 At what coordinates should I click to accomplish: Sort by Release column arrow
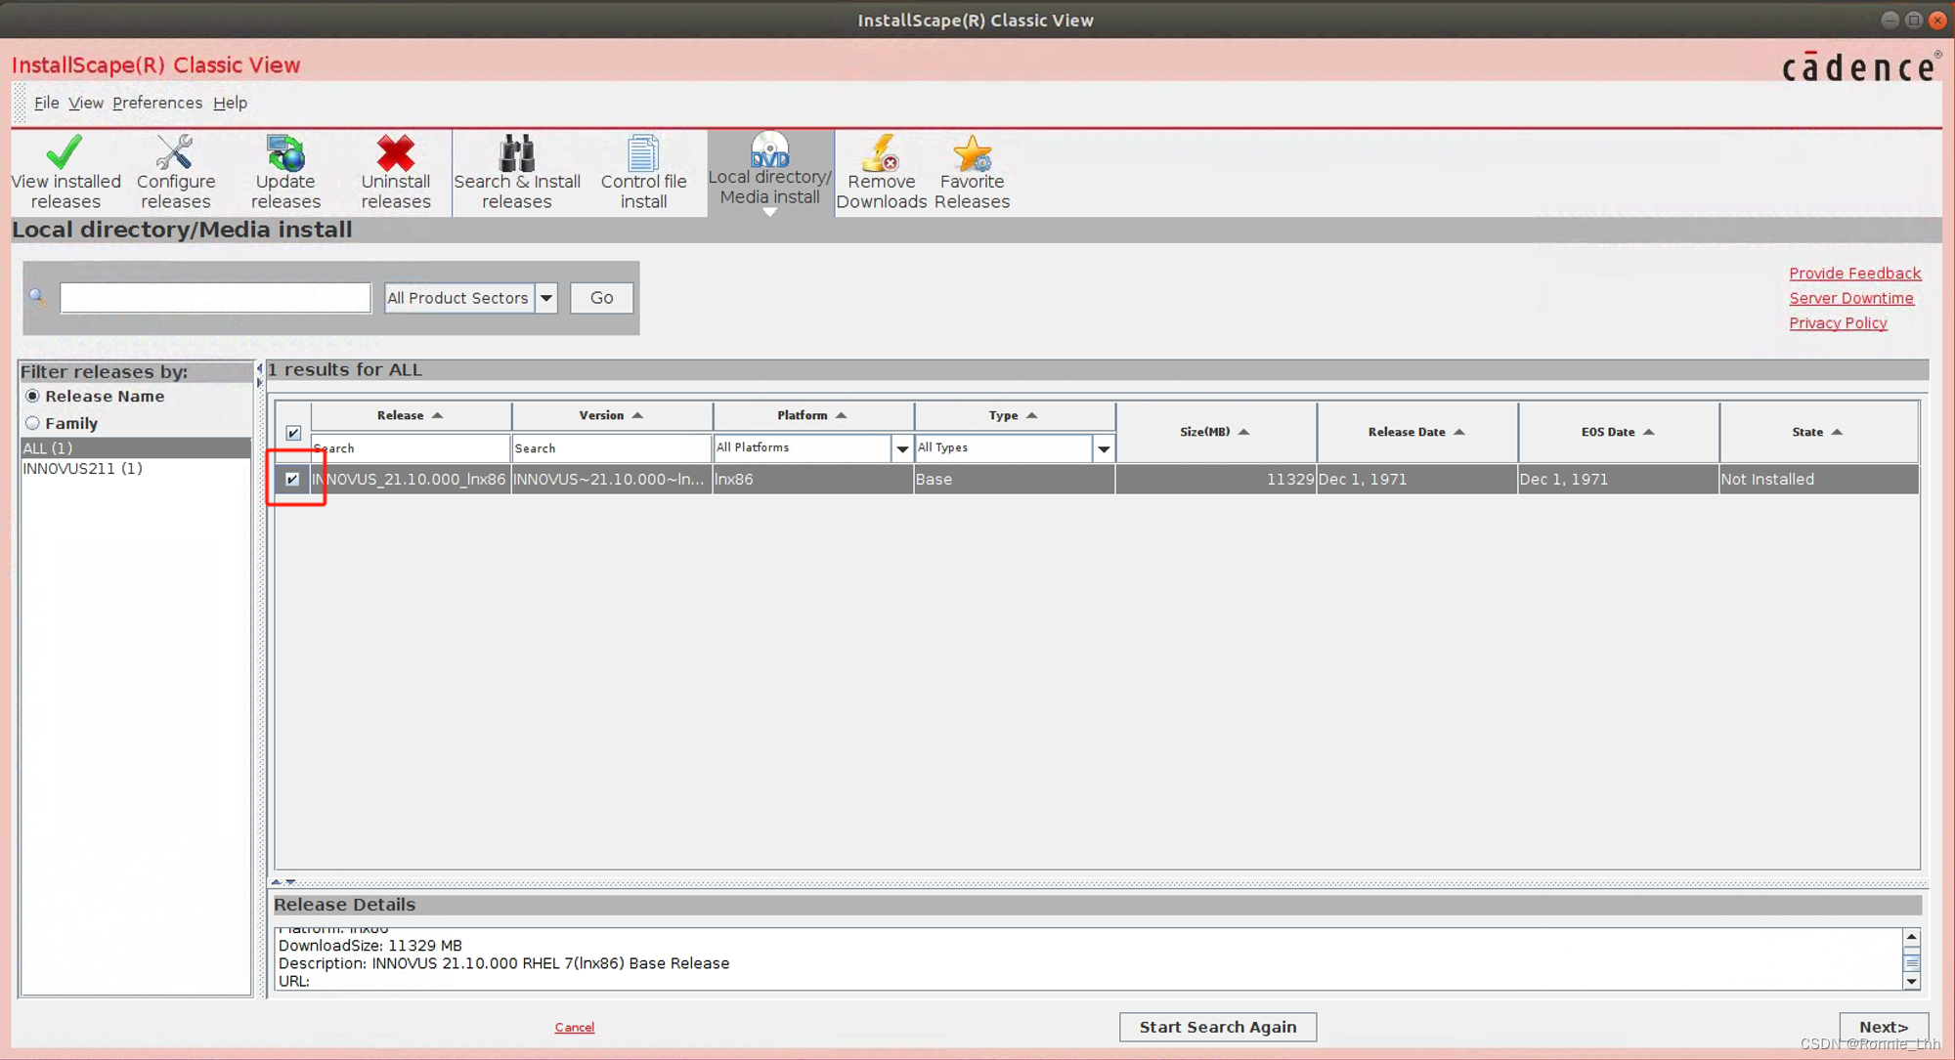click(x=437, y=415)
